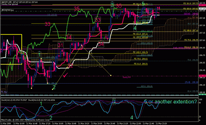Screen dimensions: 206x125
Task: Click the 206.10 price scale value
Action: [202, 85]
